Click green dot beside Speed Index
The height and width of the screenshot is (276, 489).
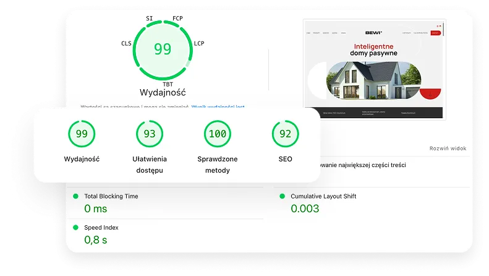pos(75,228)
